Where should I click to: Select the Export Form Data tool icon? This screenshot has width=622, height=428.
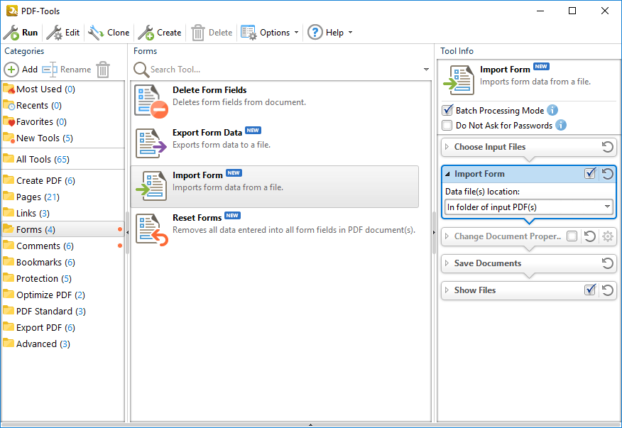tap(151, 143)
